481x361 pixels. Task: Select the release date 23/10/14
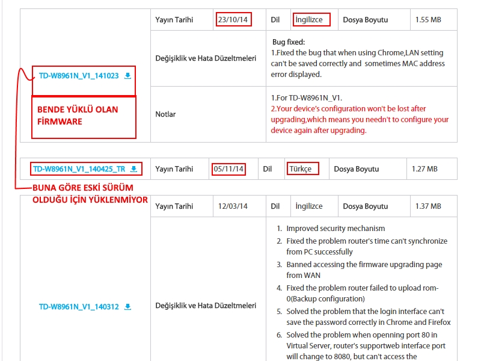[x=233, y=20]
